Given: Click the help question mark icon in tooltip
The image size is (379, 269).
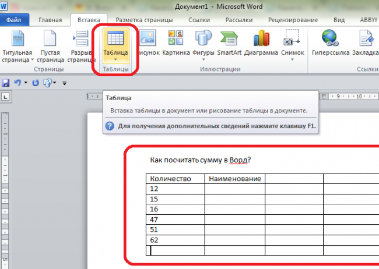Looking at the screenshot, I should tap(110, 126).
